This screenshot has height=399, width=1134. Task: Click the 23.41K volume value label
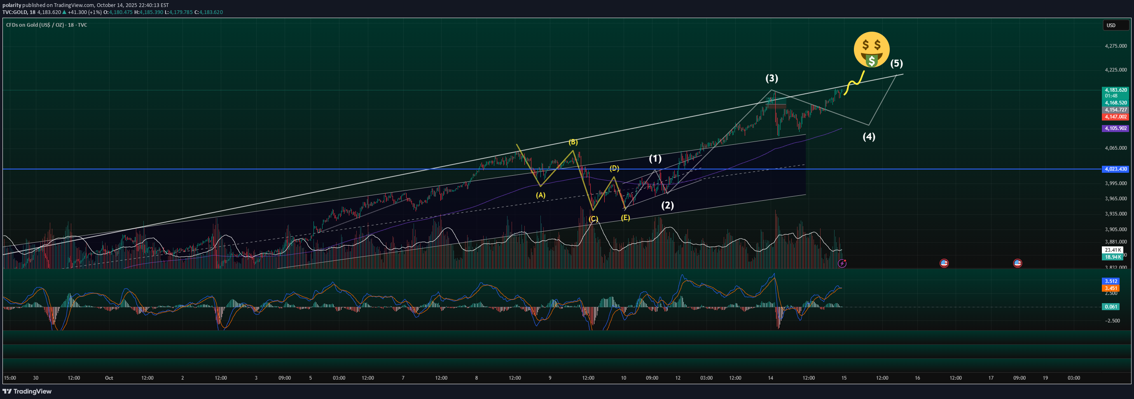point(1112,250)
